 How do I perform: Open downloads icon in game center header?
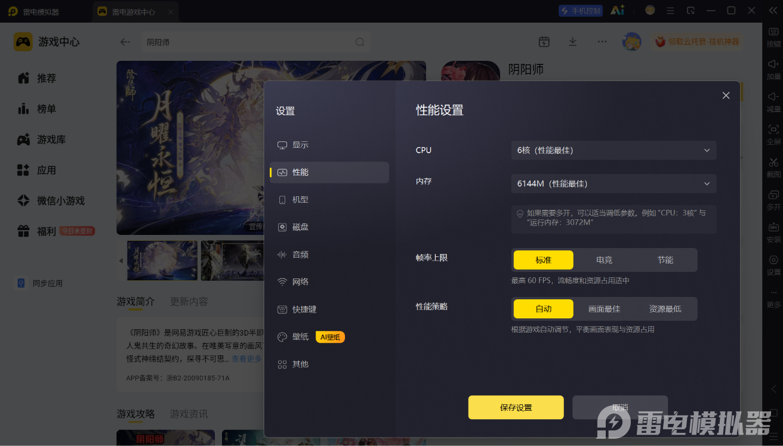coord(572,42)
